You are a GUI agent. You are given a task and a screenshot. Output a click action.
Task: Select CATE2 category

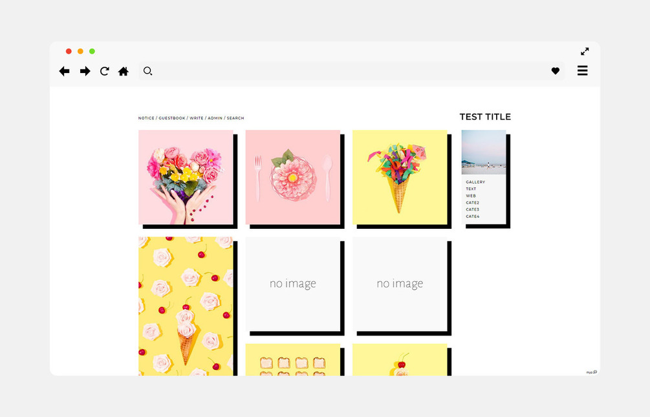click(473, 203)
